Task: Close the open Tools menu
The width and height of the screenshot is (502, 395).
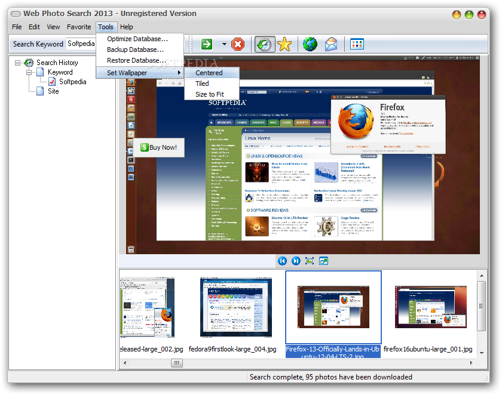Action: (106, 27)
